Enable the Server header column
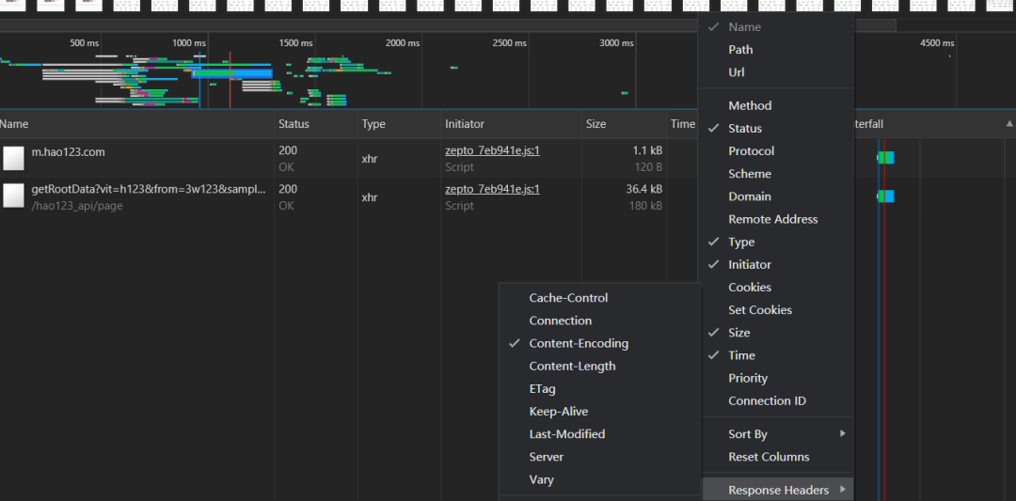 599,456
